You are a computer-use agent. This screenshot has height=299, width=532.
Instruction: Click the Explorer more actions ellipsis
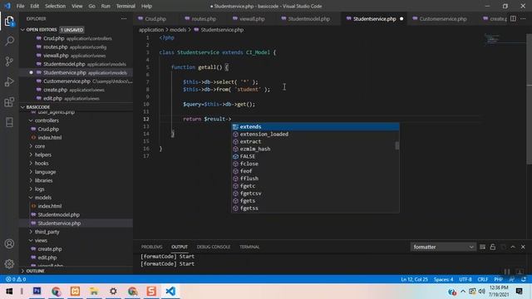coord(124,19)
